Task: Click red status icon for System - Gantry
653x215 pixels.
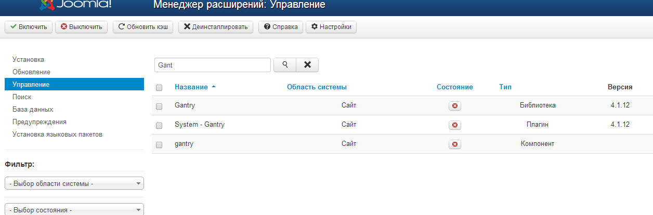Action: point(455,125)
